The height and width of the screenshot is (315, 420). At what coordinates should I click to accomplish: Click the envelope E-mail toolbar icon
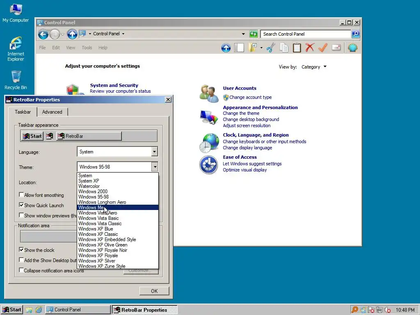pyautogui.click(x=336, y=48)
